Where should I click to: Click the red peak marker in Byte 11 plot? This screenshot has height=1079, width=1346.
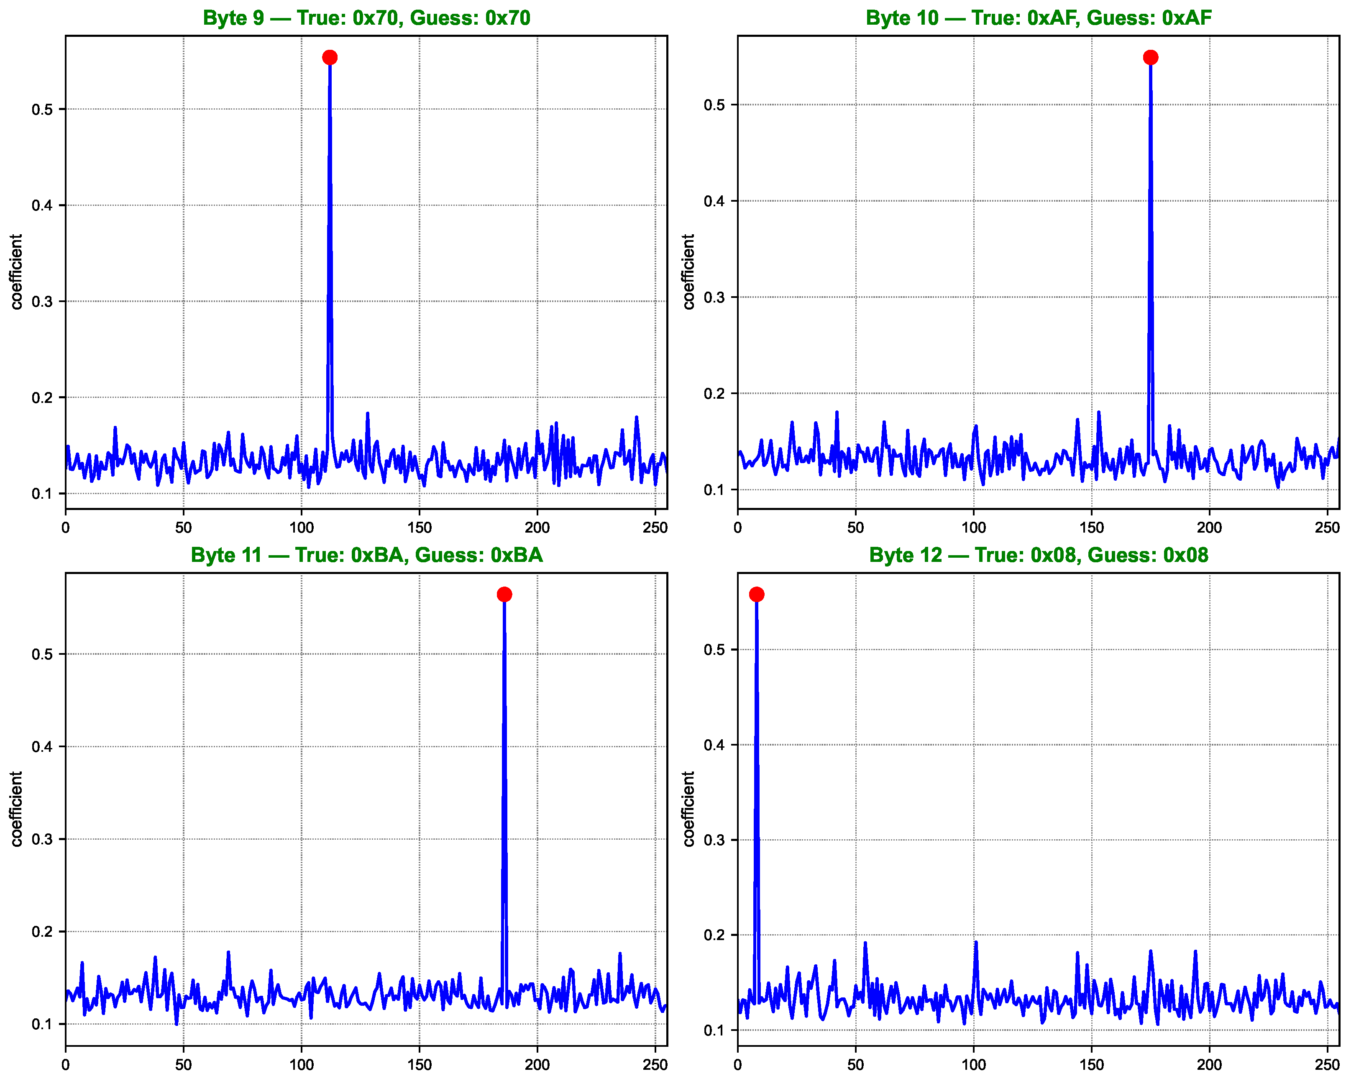[x=504, y=595]
